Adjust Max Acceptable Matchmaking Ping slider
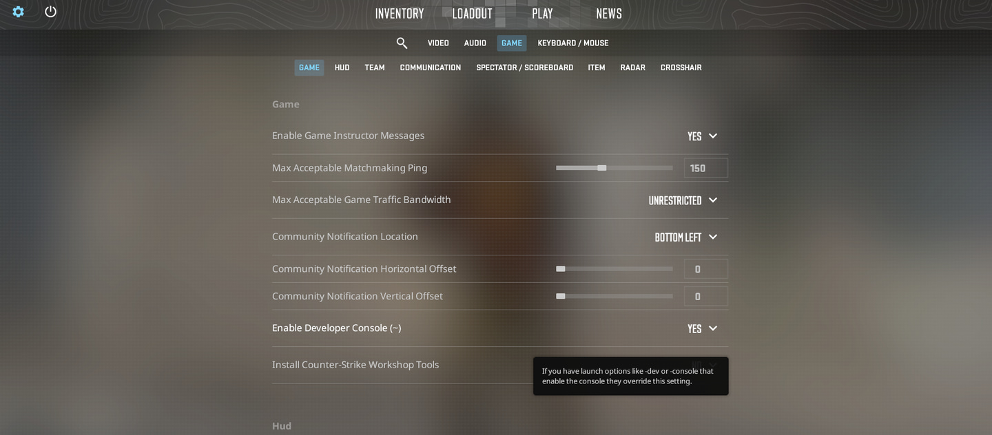The height and width of the screenshot is (435, 992). coord(601,168)
